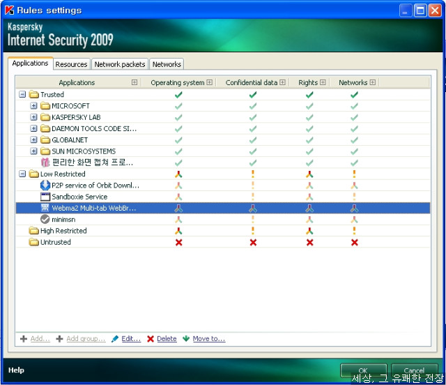This screenshot has height=385, width=446.
Task: Click the pencil Edit icon
Action: tap(115, 338)
